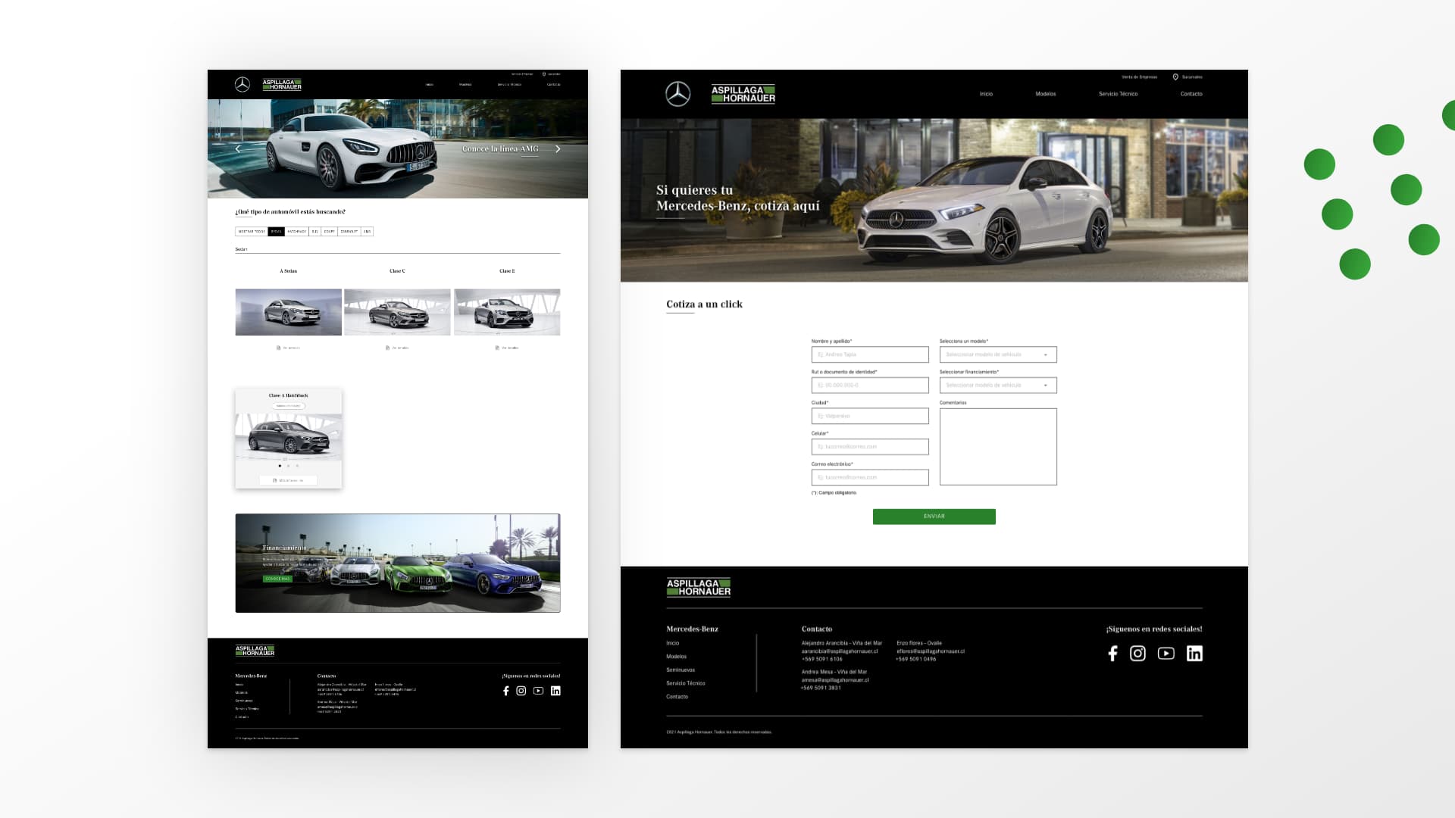Click Aspillaga Hornauer footer logo on left page

tap(255, 651)
